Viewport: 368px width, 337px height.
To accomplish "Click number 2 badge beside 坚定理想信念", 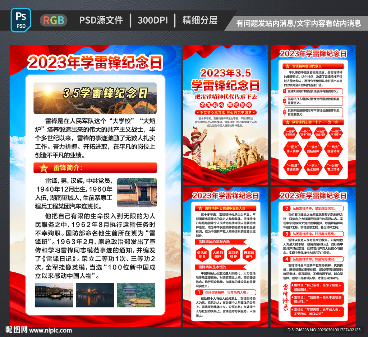I will click(286, 209).
